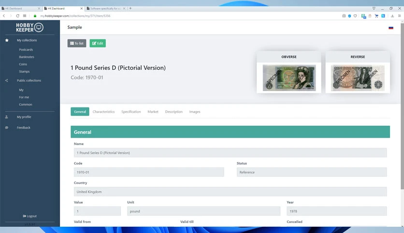Select the Images tab

(x=195, y=112)
